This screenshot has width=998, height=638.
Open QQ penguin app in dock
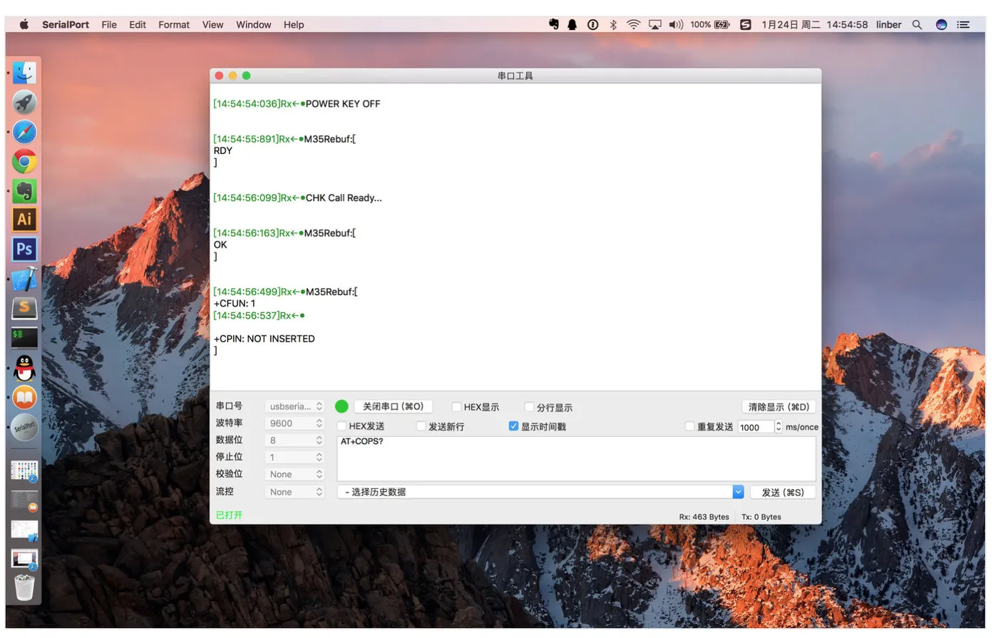coord(24,368)
